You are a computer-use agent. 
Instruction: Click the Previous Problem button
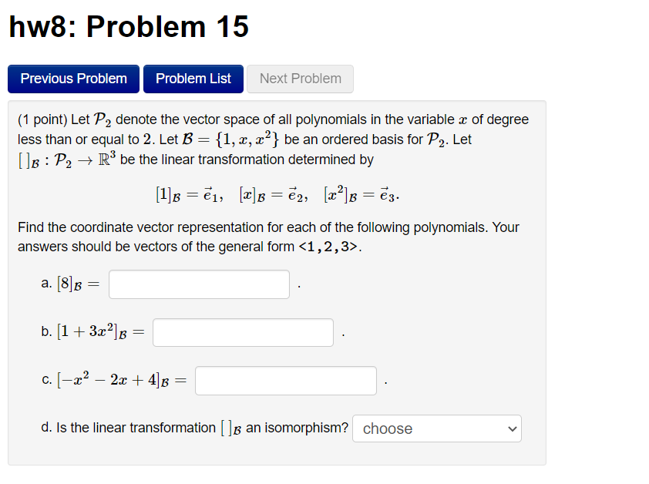(73, 79)
